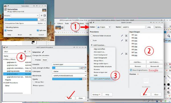The width and height of the screenshot is (171, 103).
Task: Enable the Remove folder structure checkbox
Action: point(91,36)
